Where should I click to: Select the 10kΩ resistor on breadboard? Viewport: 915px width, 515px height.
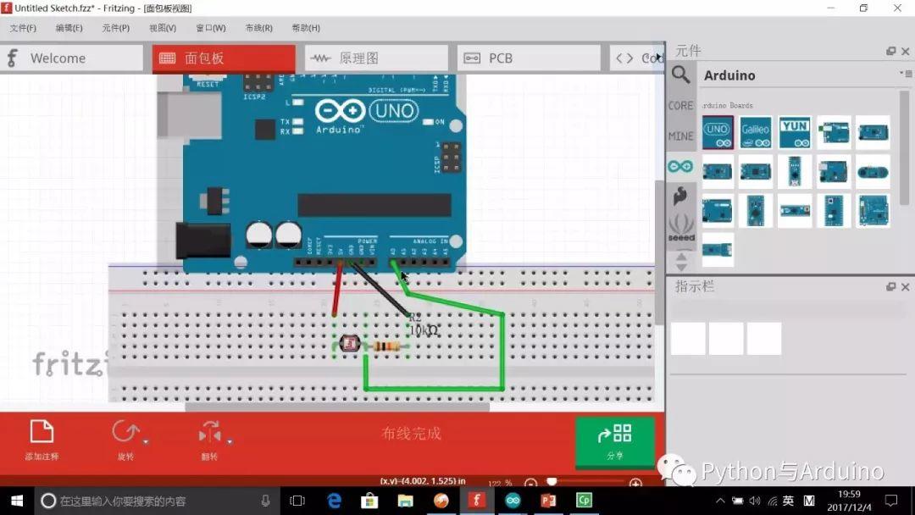pos(385,346)
